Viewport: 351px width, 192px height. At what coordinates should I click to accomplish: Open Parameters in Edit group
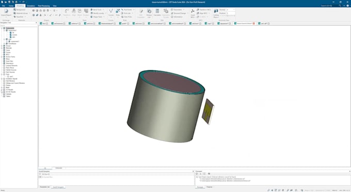coord(178,10)
